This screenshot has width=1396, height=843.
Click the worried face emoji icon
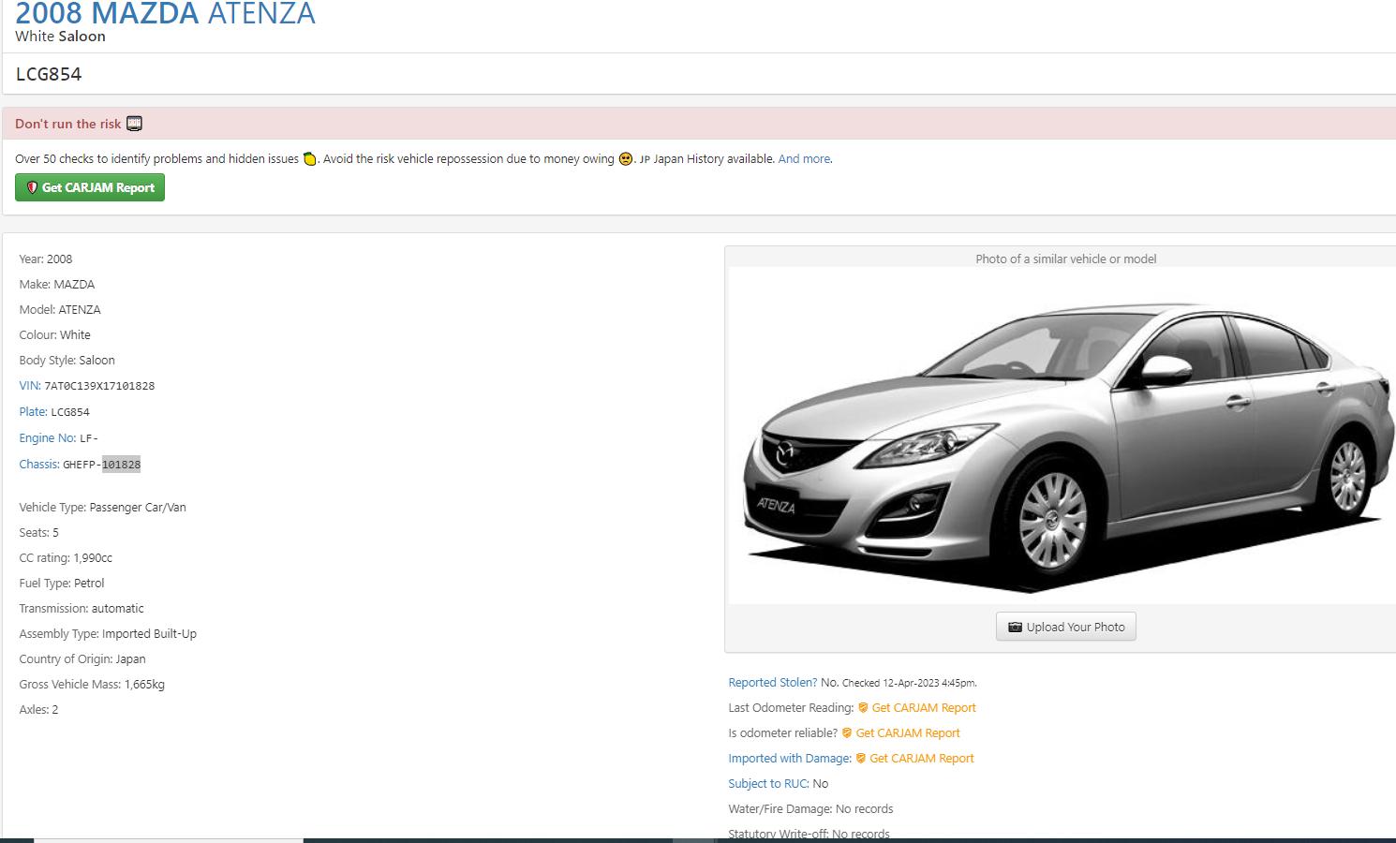(x=626, y=159)
